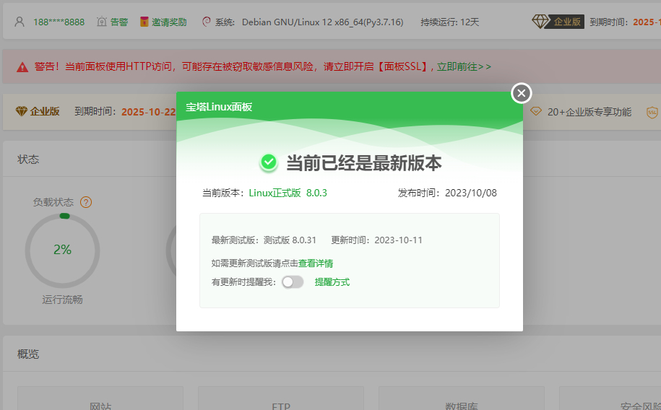Click the Debian system logo icon

(207, 22)
